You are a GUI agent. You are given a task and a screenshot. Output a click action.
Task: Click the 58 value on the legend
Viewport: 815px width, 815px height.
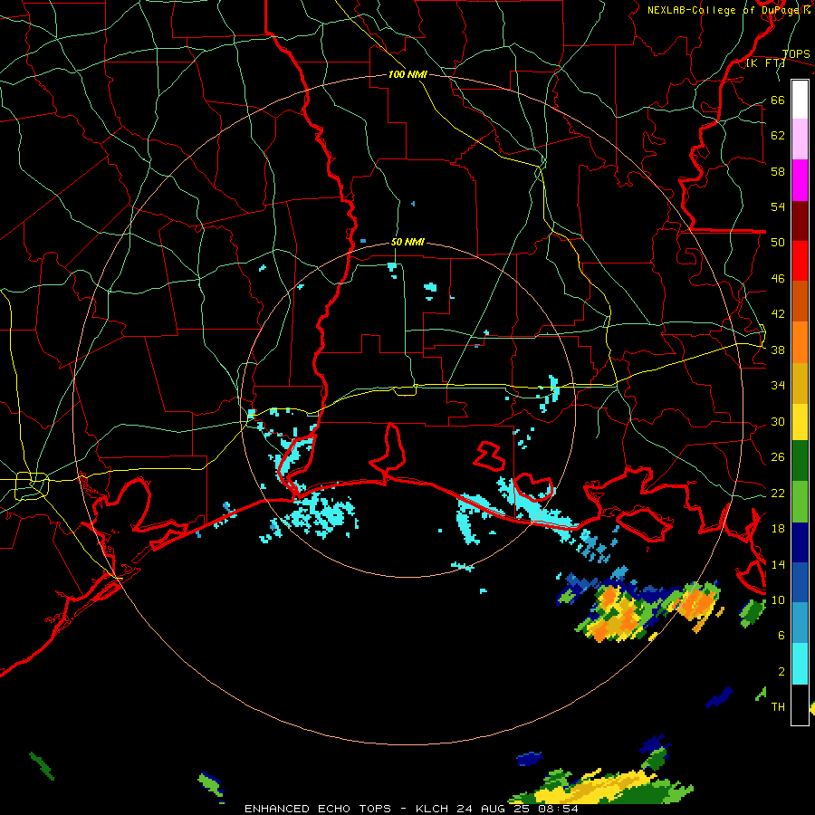(778, 171)
